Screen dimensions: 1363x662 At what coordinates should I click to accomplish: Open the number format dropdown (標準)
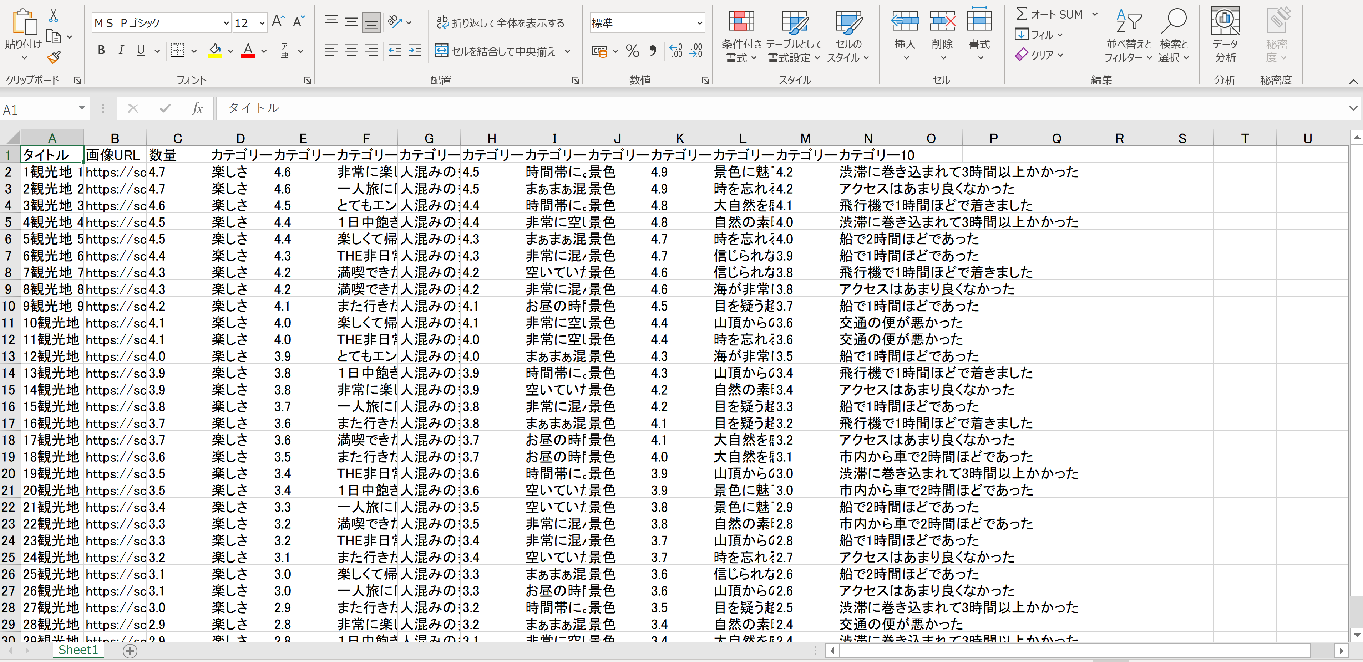pyautogui.click(x=699, y=23)
